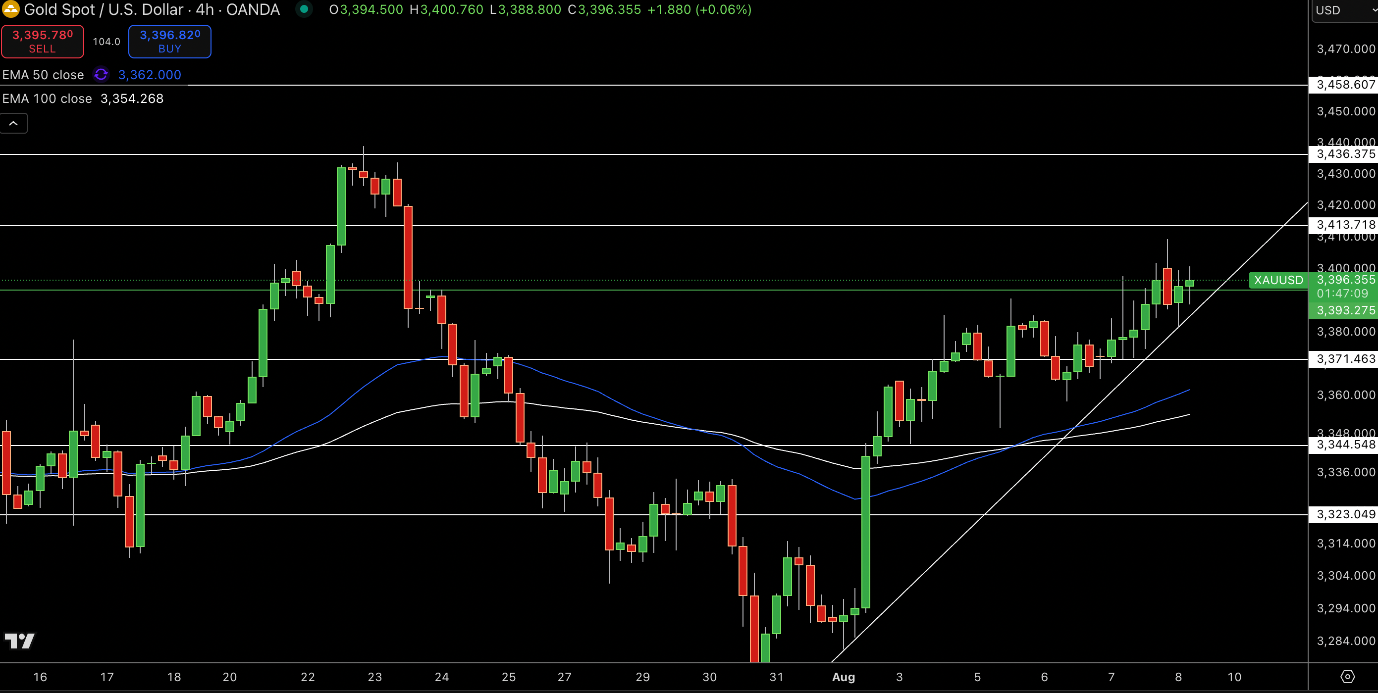This screenshot has height=693, width=1378.
Task: Click the 3,470.000 price scale label
Action: tap(1345, 49)
